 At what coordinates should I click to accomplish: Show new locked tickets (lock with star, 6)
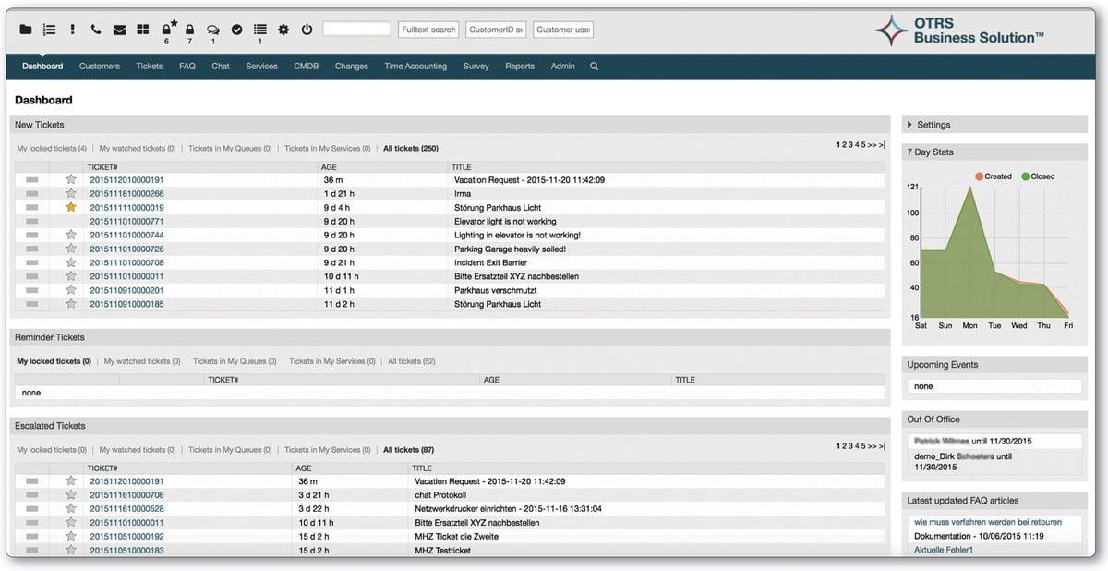(169, 28)
